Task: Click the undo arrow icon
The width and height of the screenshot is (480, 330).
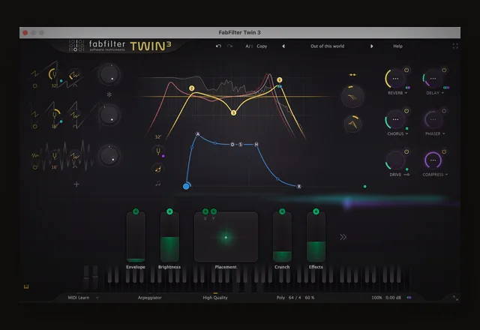Action: point(218,46)
